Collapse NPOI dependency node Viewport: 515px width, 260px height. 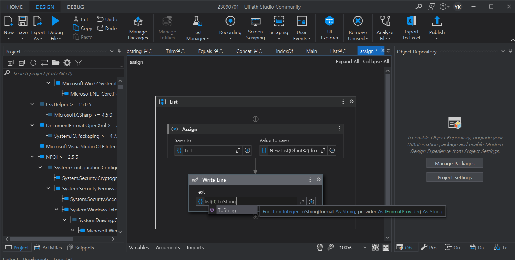32,157
